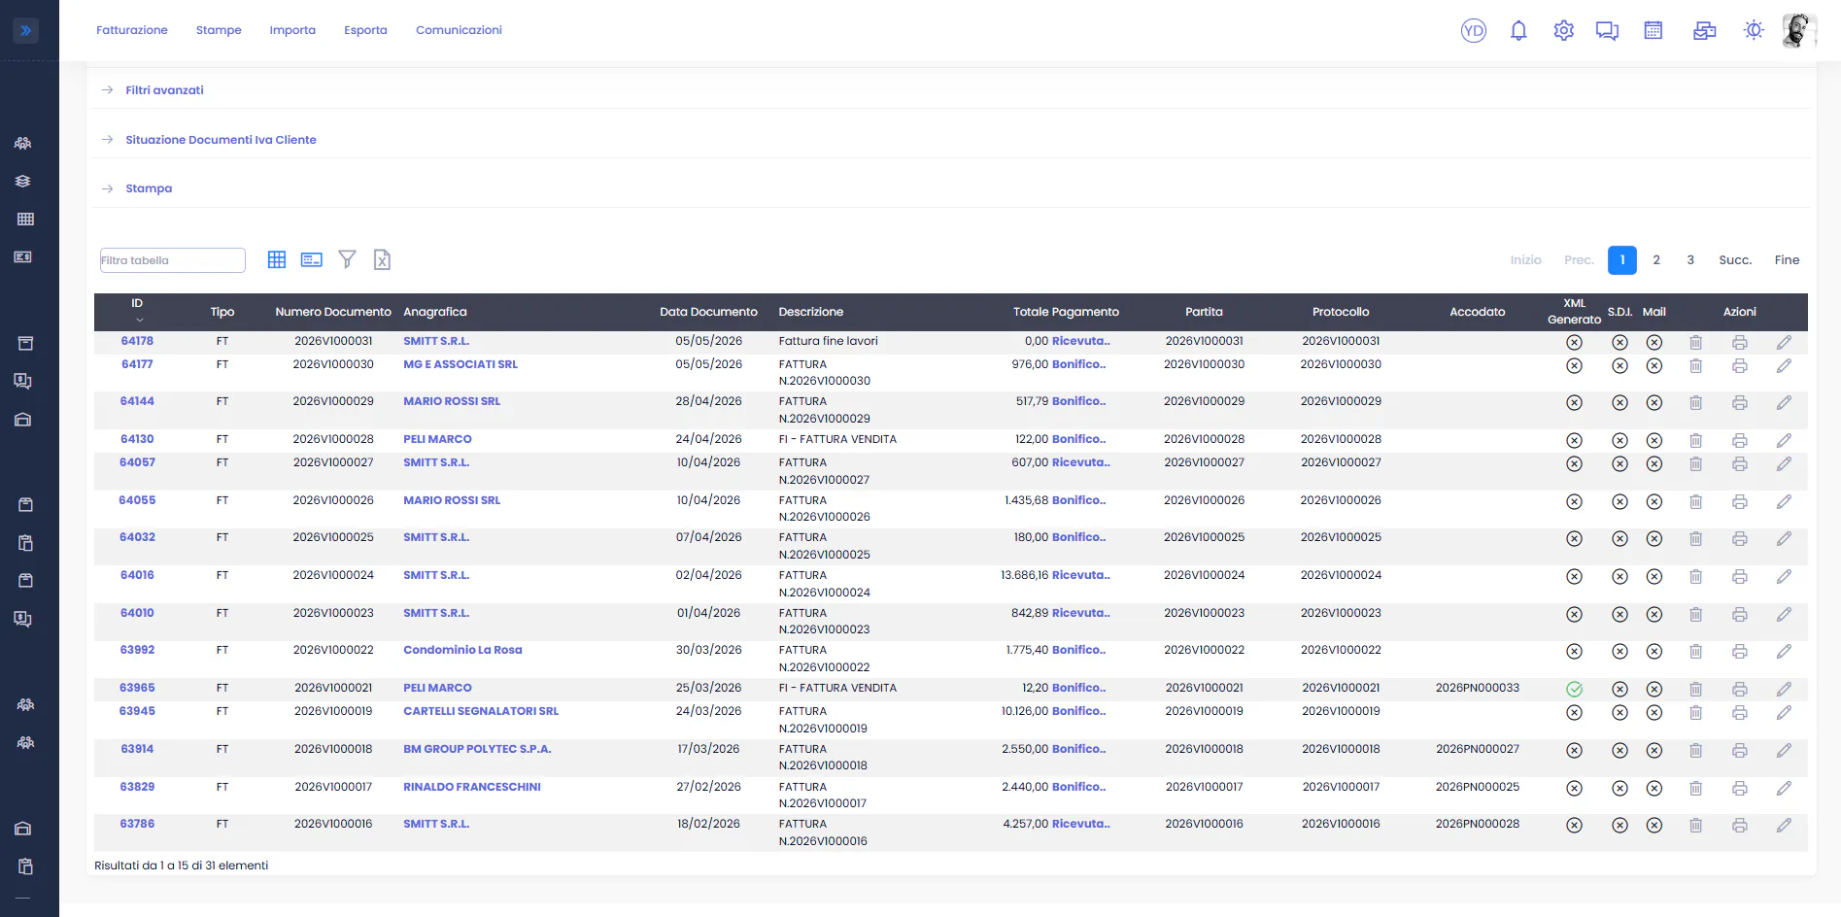Sort table by ID column arrow

click(x=139, y=320)
